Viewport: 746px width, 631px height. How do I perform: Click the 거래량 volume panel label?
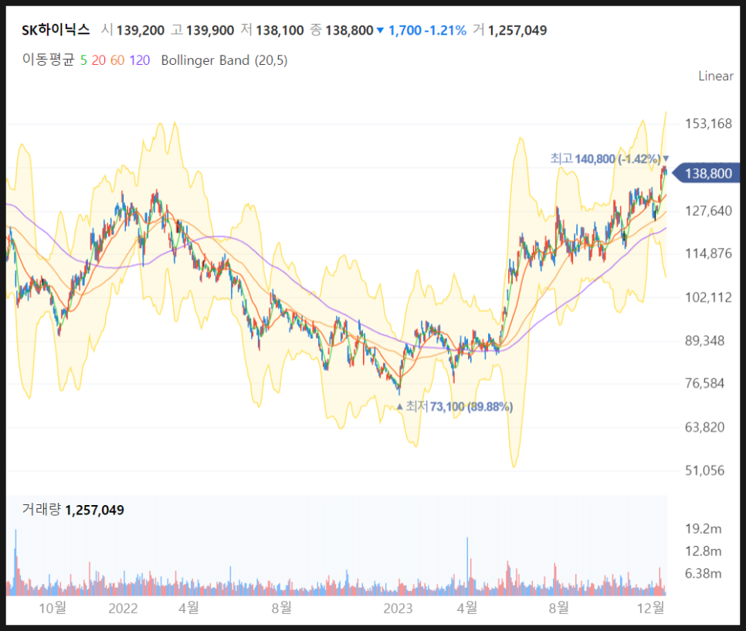tap(42, 510)
